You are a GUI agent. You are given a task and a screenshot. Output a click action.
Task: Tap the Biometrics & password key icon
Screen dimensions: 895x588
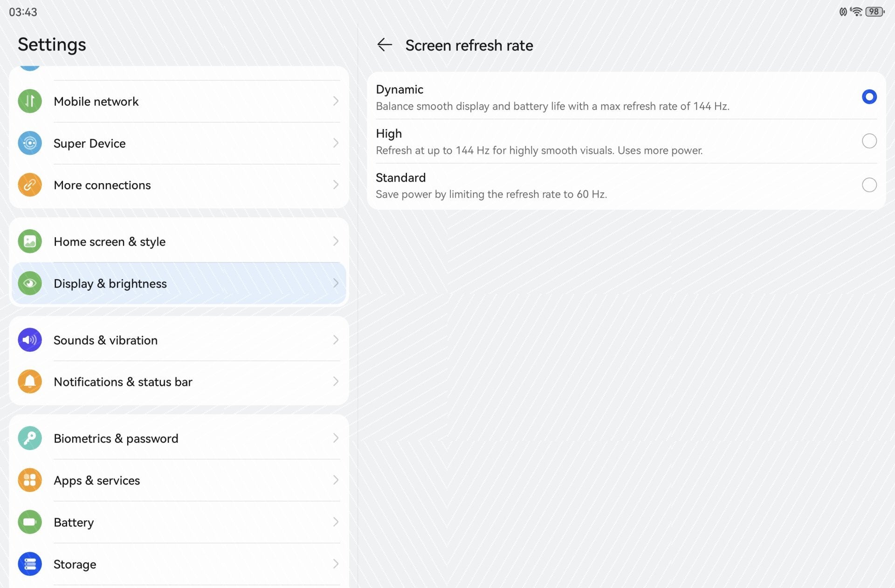(x=30, y=438)
